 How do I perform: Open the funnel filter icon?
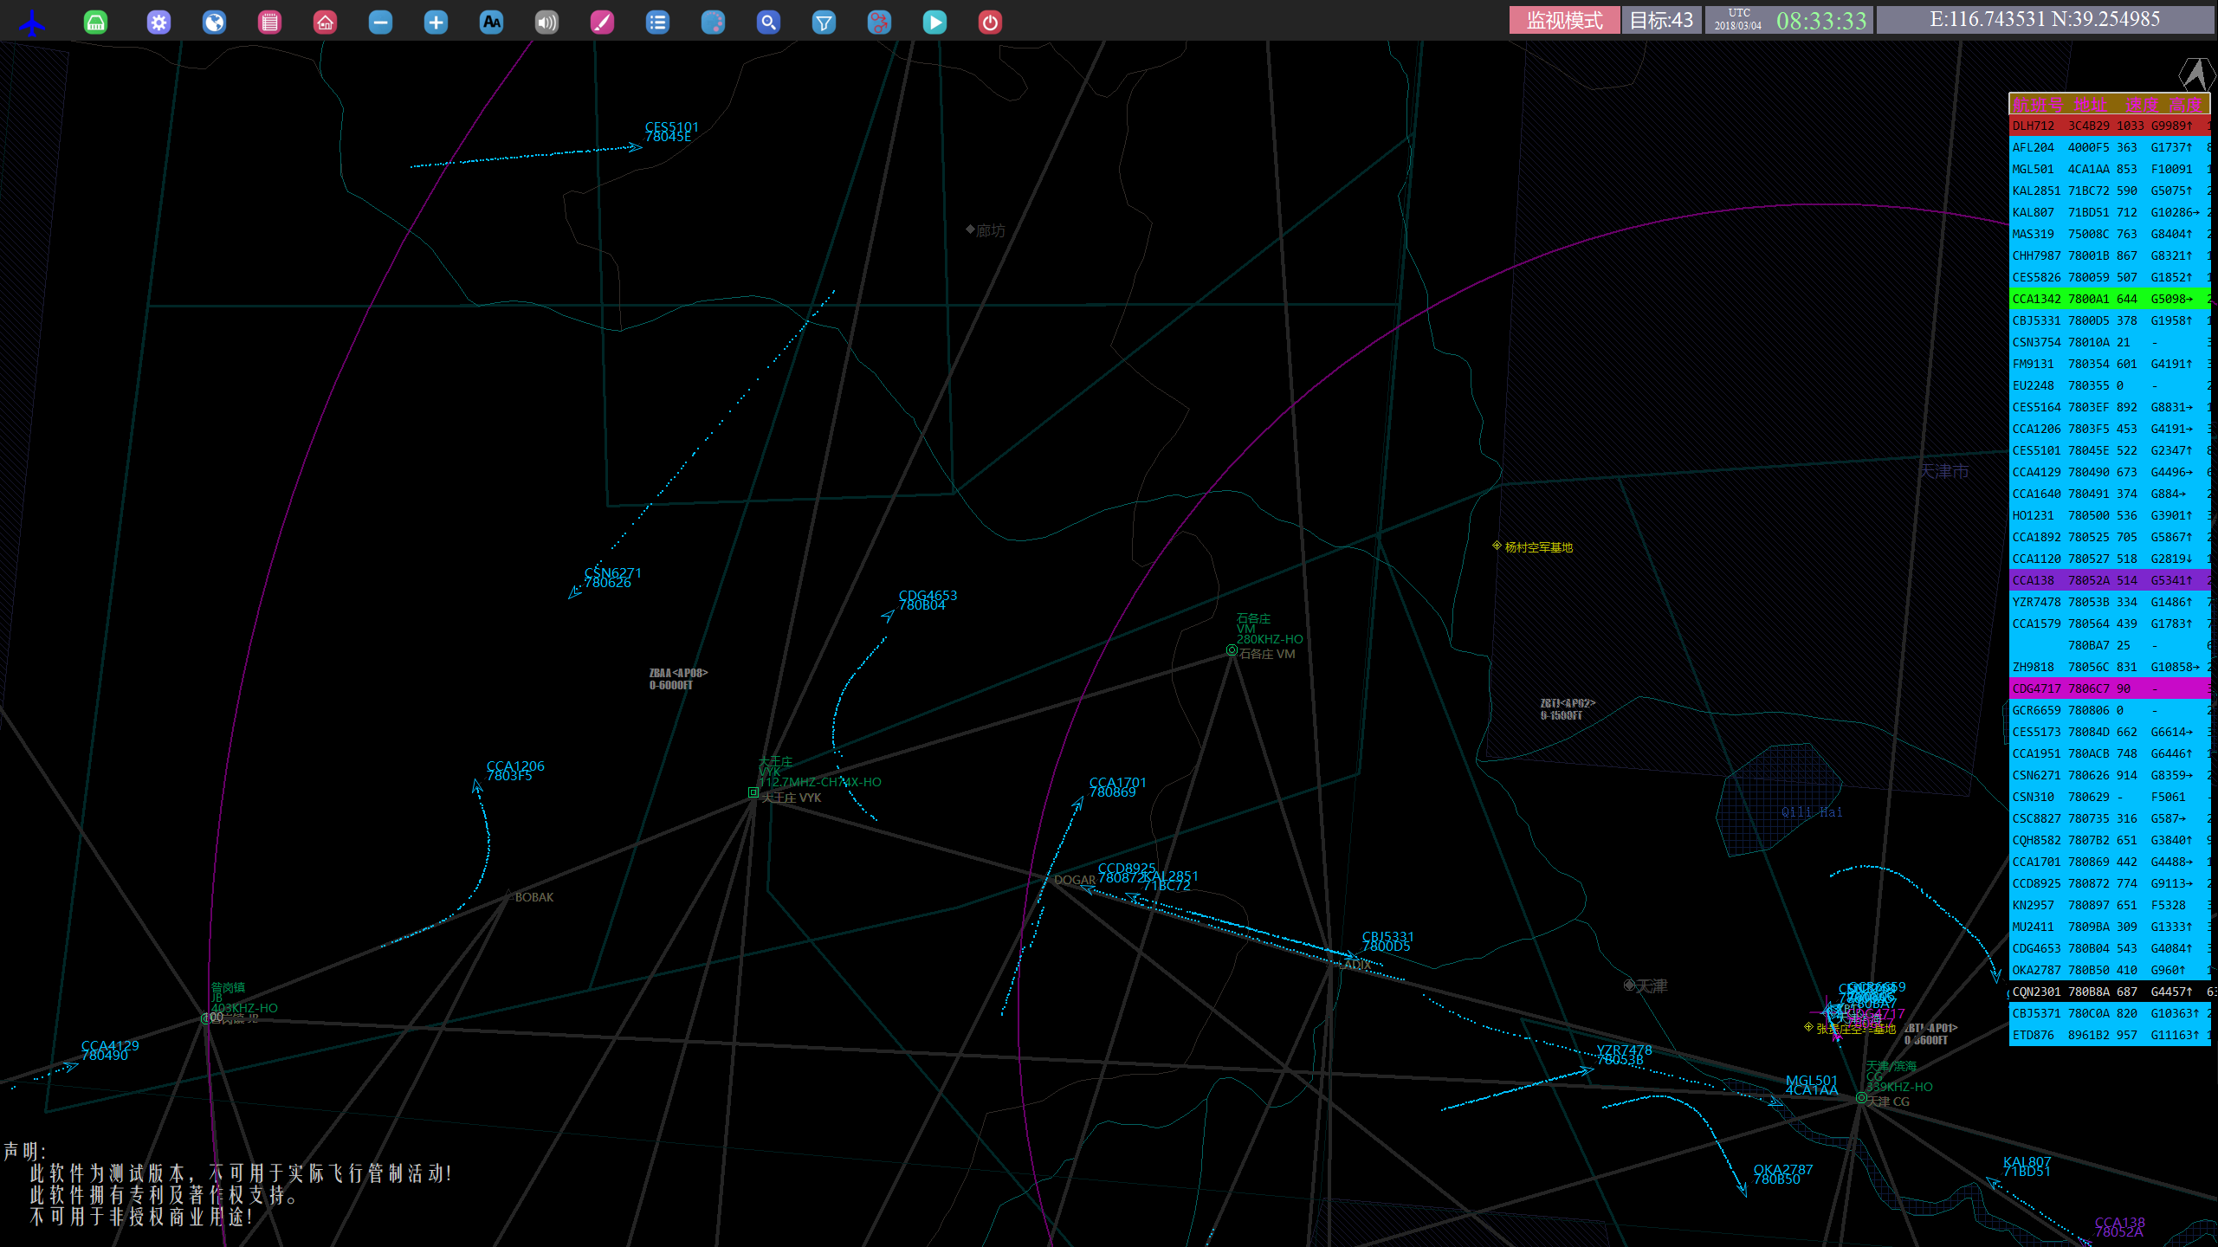pyautogui.click(x=824, y=22)
